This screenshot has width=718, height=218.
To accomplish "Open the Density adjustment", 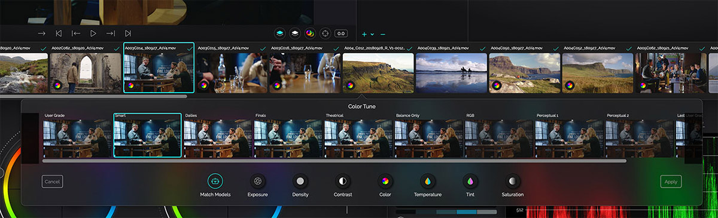I will [x=300, y=181].
